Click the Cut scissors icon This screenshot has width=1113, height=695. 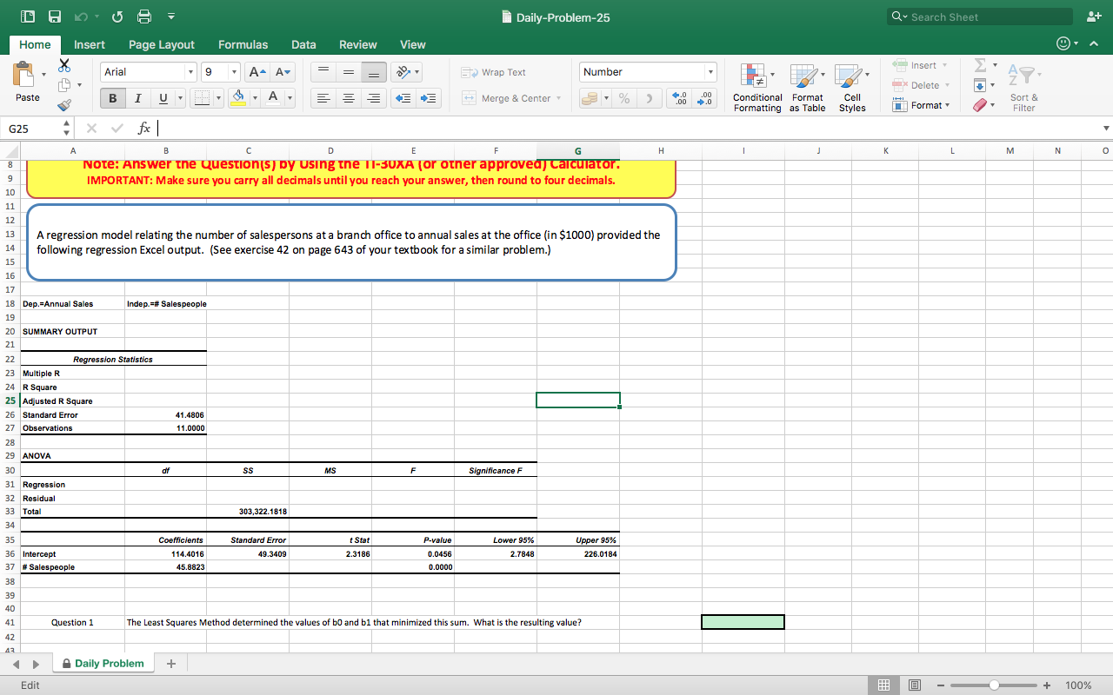[x=64, y=66]
